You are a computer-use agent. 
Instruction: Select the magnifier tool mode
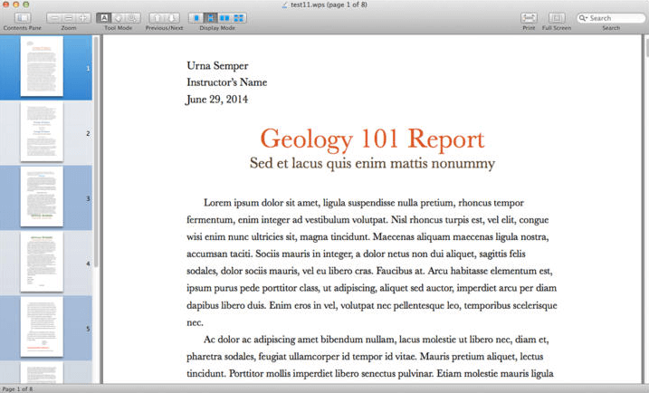pos(132,18)
